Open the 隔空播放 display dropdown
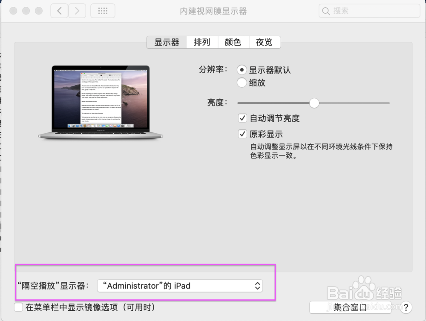This screenshot has width=426, height=321. coord(180,286)
